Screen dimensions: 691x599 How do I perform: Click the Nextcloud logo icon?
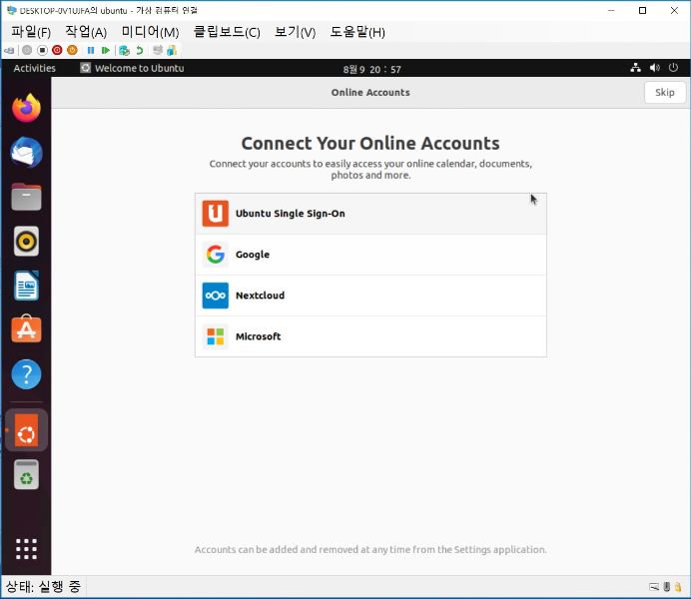(x=216, y=296)
